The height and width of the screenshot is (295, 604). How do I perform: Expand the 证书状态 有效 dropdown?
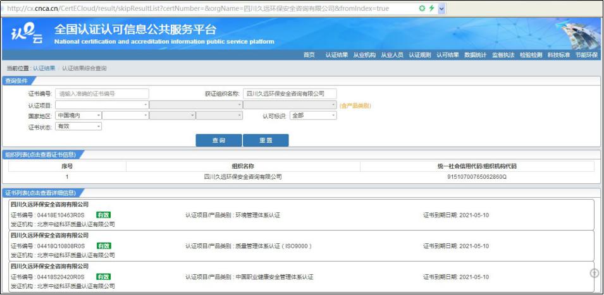78,126
